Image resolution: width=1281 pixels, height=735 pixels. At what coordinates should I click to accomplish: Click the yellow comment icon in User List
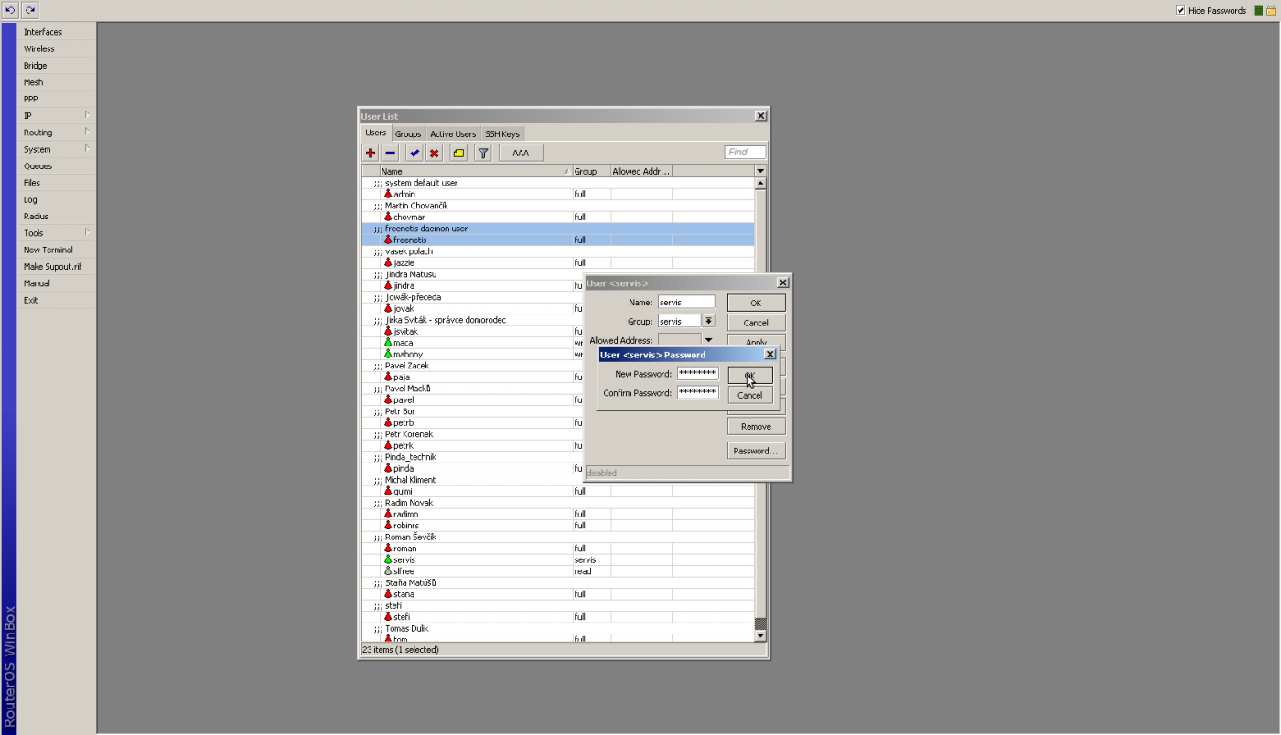tap(458, 153)
